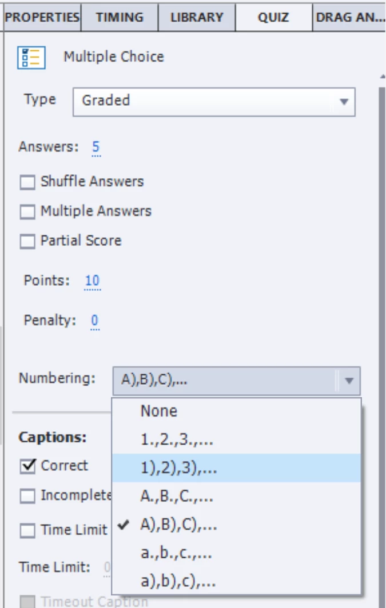Uncheck the Correct caption checkbox
Image resolution: width=386 pixels, height=608 pixels.
point(27,466)
